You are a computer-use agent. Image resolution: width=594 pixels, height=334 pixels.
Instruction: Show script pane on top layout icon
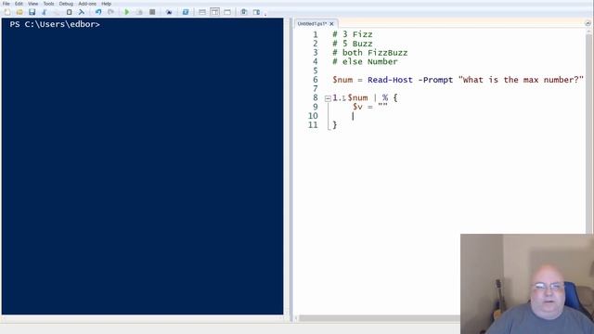click(202, 12)
